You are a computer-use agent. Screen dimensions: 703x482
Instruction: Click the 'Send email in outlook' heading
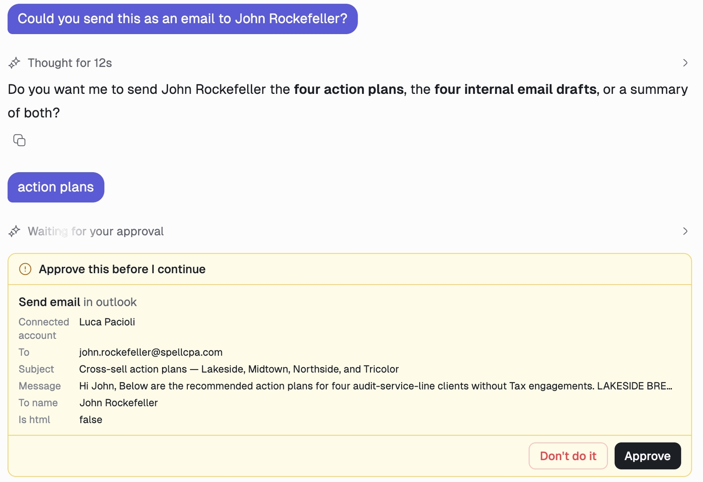coord(78,302)
